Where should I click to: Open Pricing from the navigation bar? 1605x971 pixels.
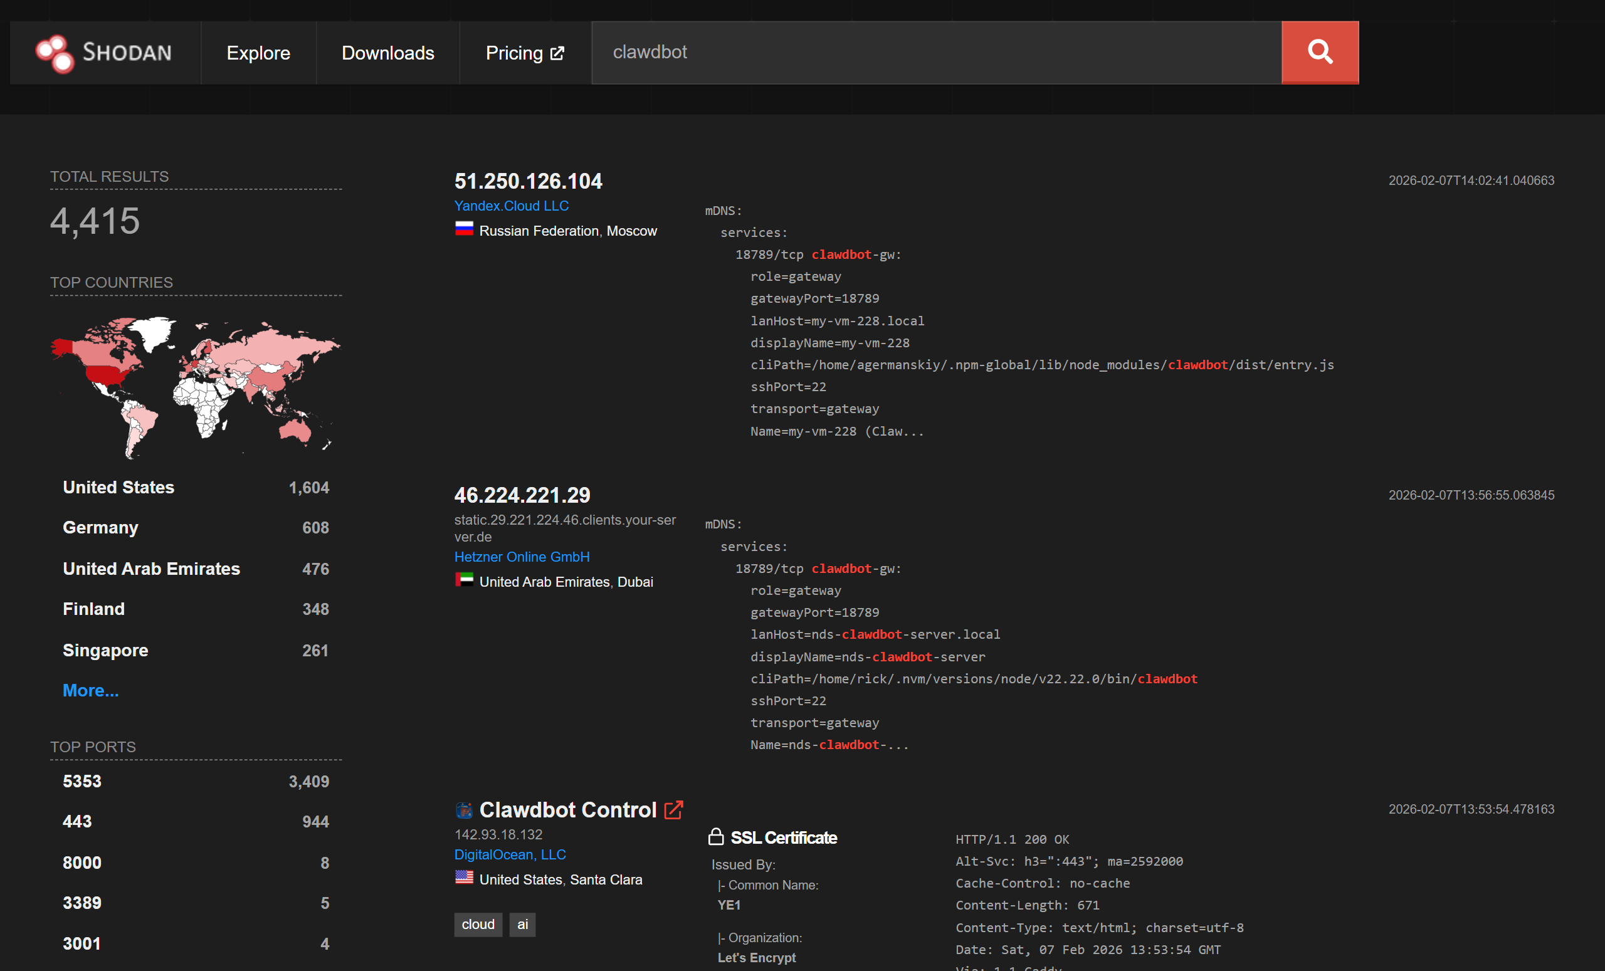point(514,53)
